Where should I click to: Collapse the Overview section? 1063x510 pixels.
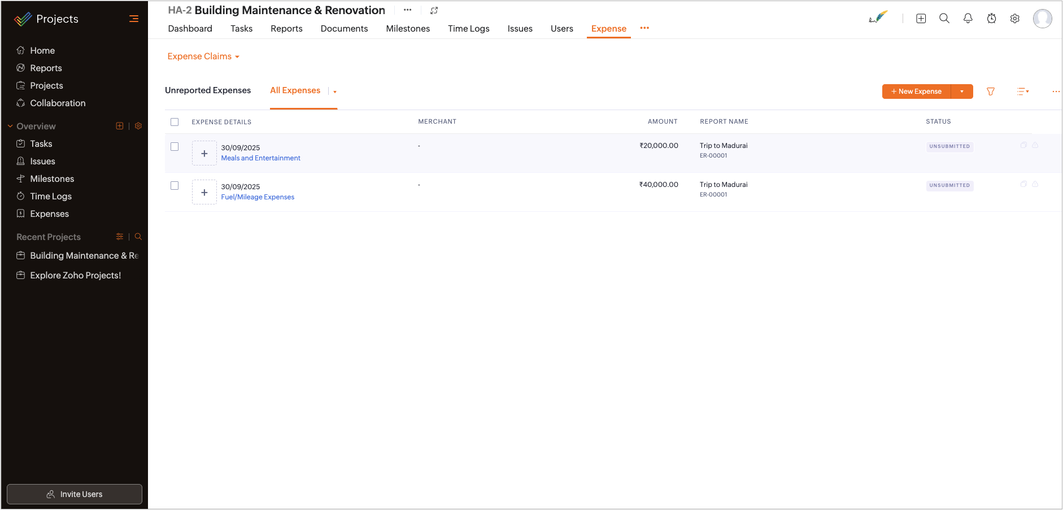(10, 127)
